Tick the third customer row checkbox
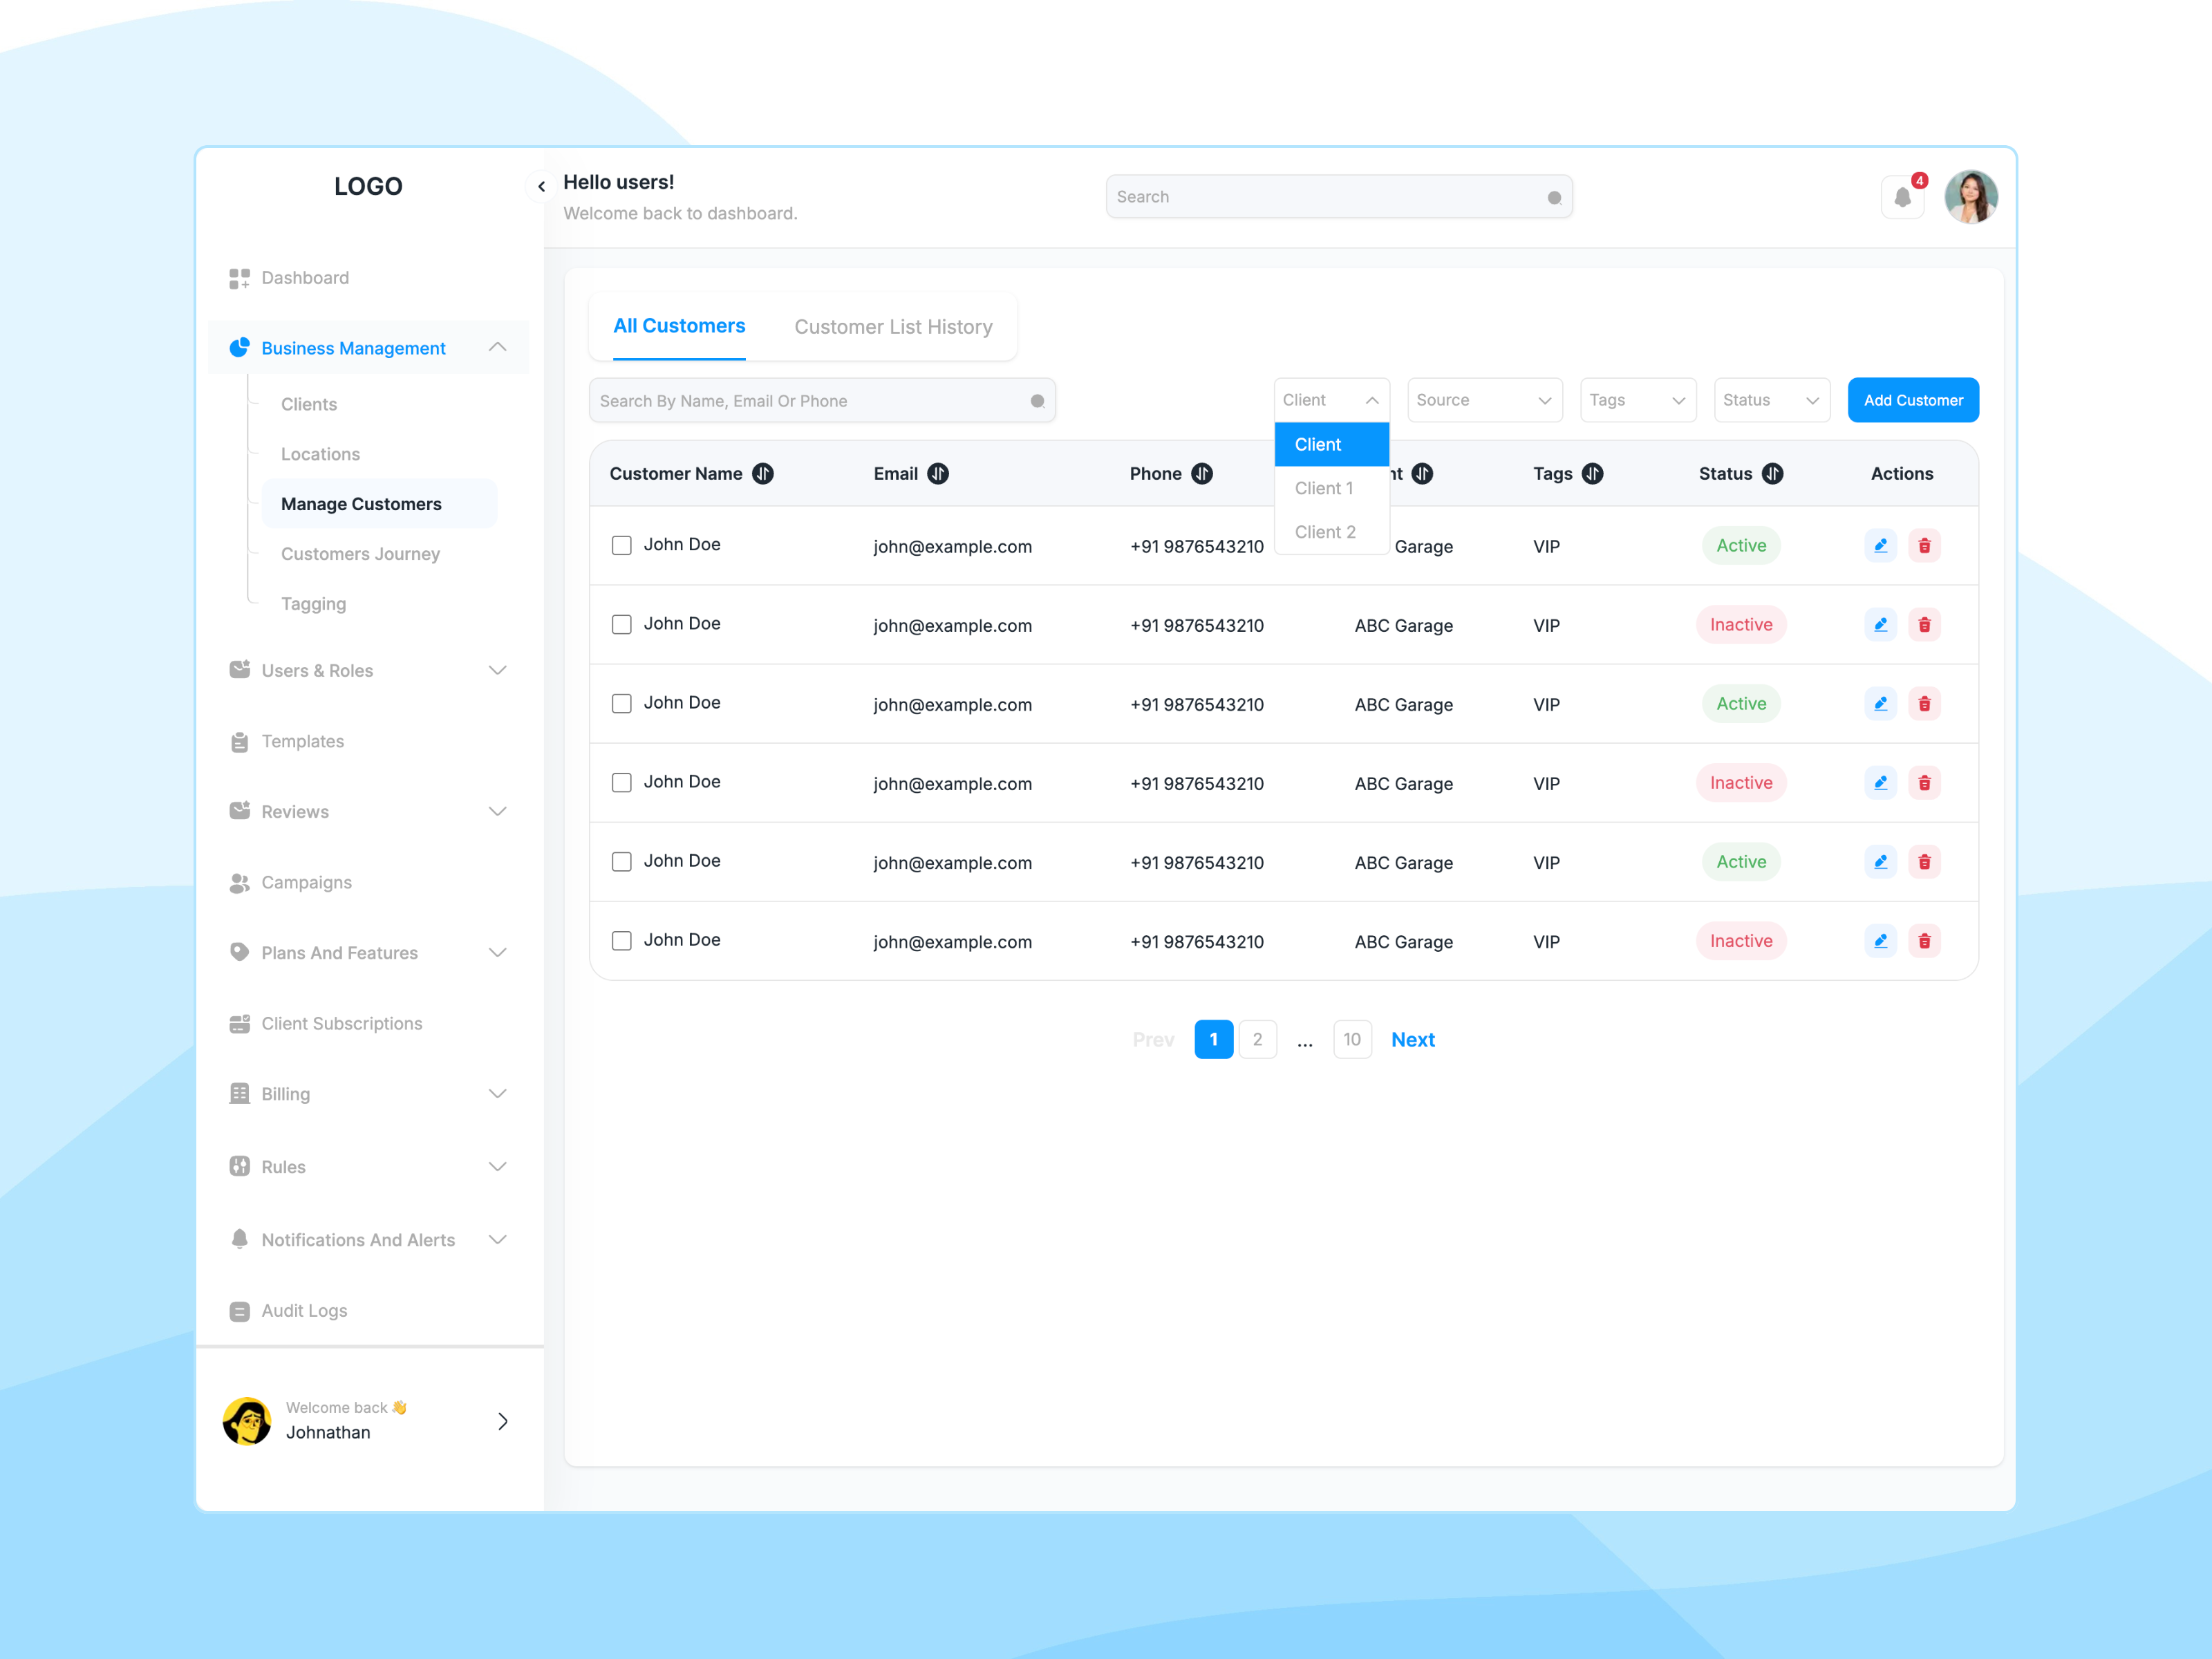Viewport: 2212px width, 1659px height. 621,704
